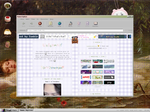Click the Forward arrow toolbar icon
The width and height of the screenshot is (150, 112).
point(32,23)
